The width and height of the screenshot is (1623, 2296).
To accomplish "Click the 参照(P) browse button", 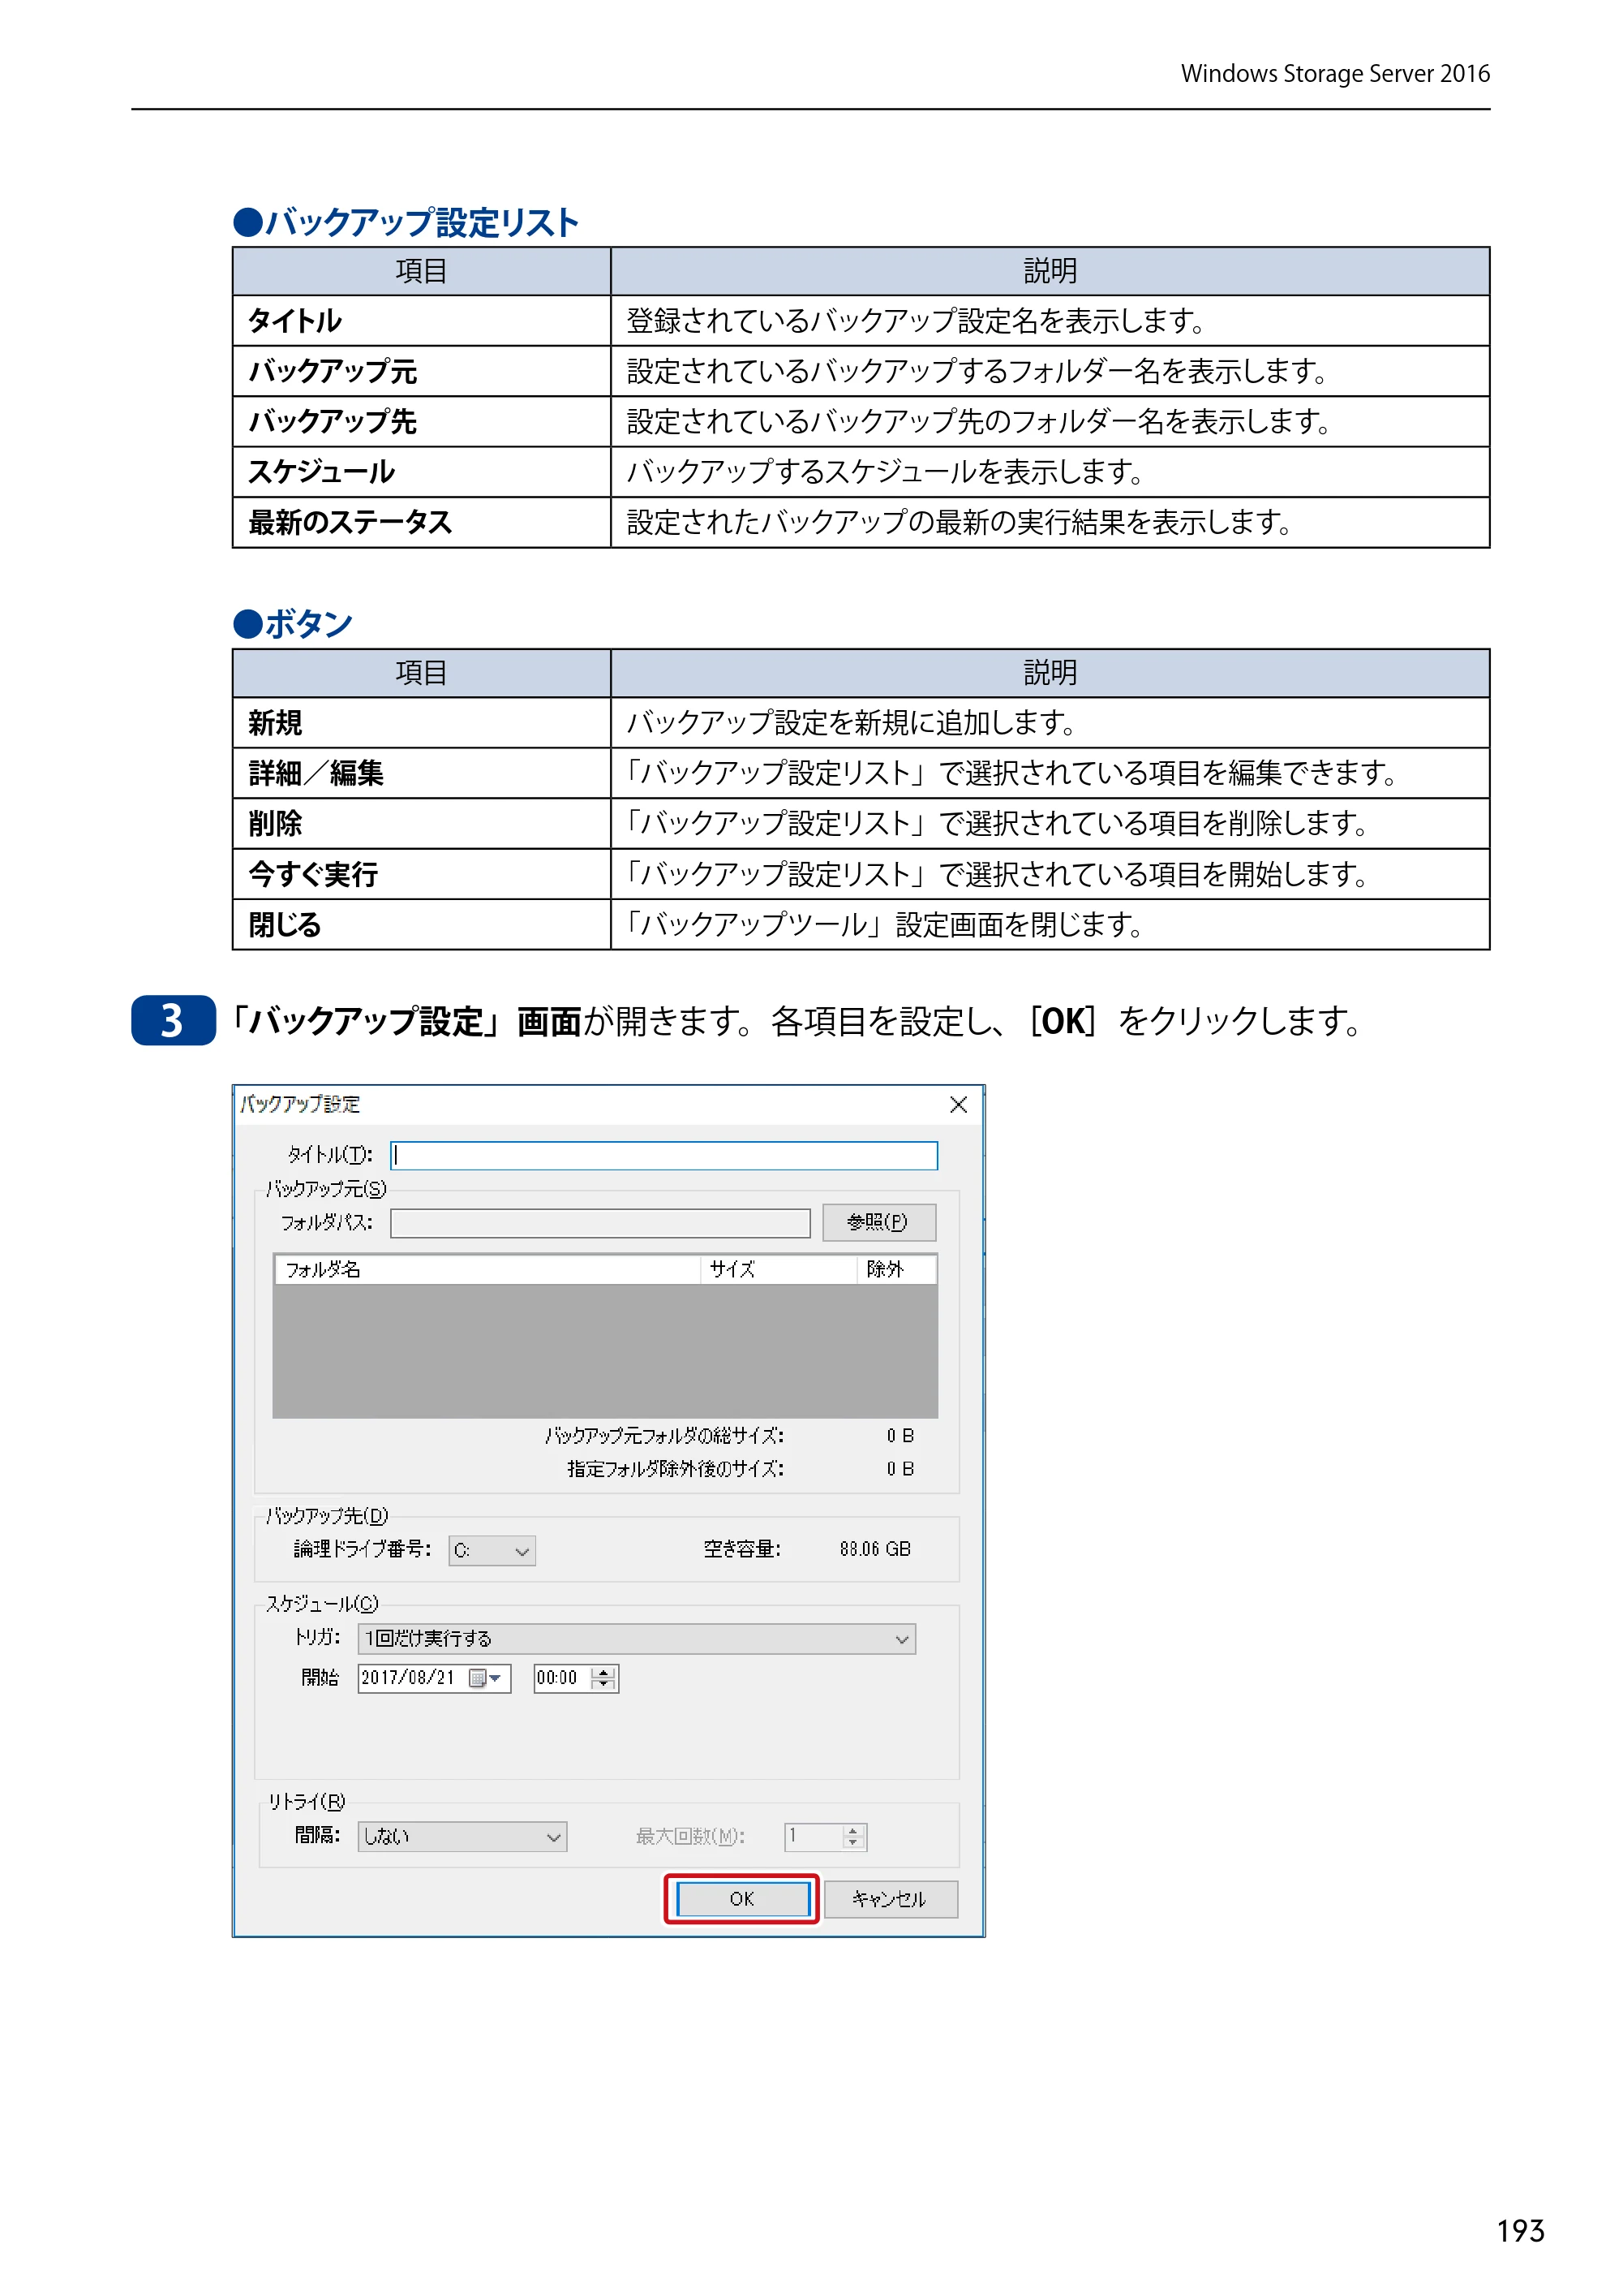I will click(878, 1222).
